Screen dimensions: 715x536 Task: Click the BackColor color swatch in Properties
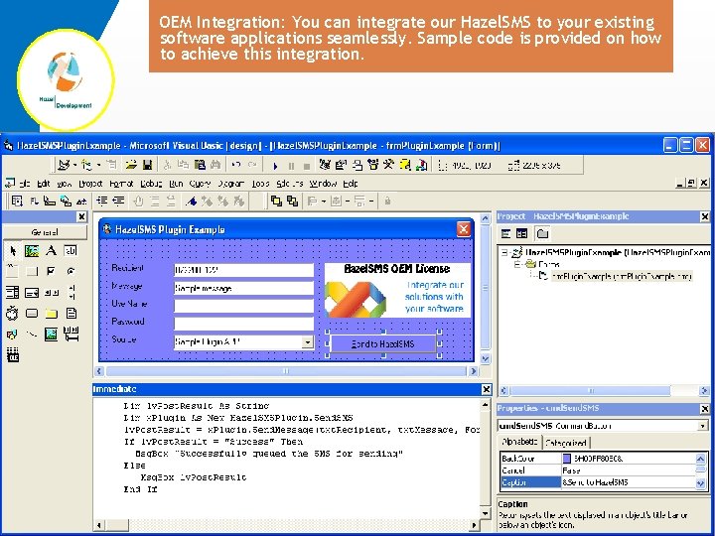click(x=567, y=459)
